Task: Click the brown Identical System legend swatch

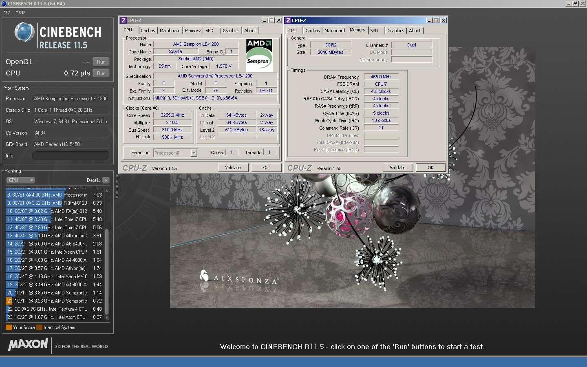Action: pos(39,327)
